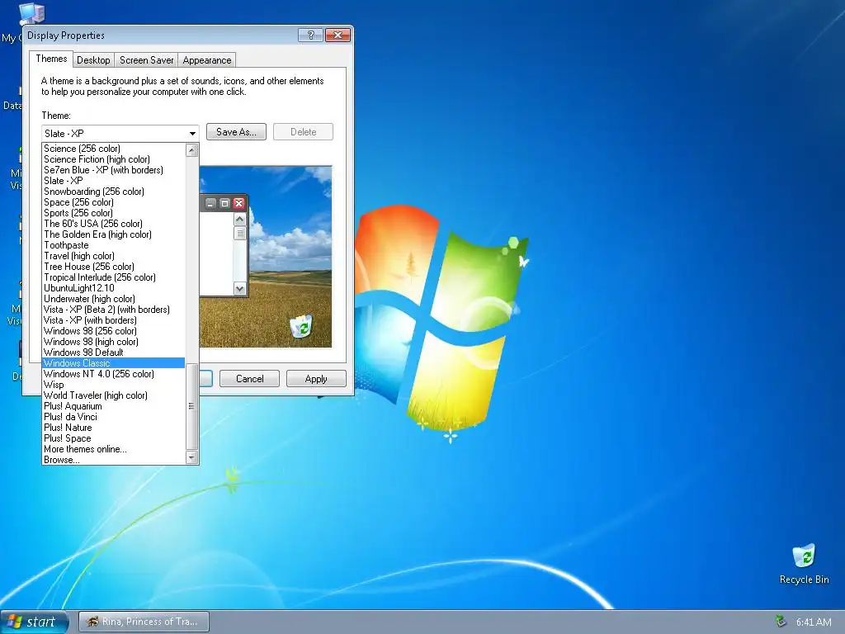
Task: Click the My Computer desktop icon
Action: 31,13
